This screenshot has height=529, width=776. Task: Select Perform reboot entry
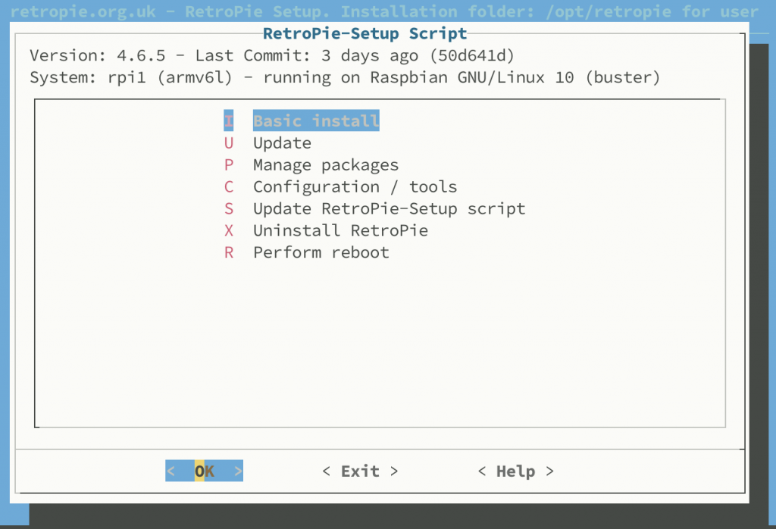point(321,252)
